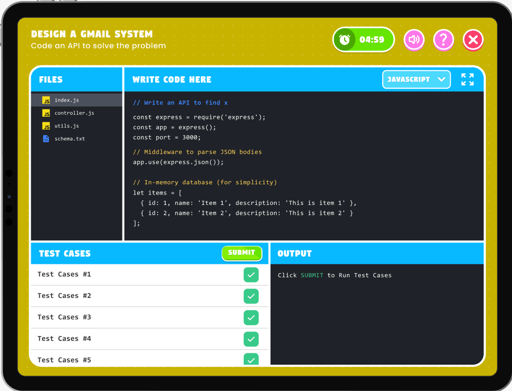
Task: Toggle the checkbox for Test Cases #2
Action: coord(251,296)
